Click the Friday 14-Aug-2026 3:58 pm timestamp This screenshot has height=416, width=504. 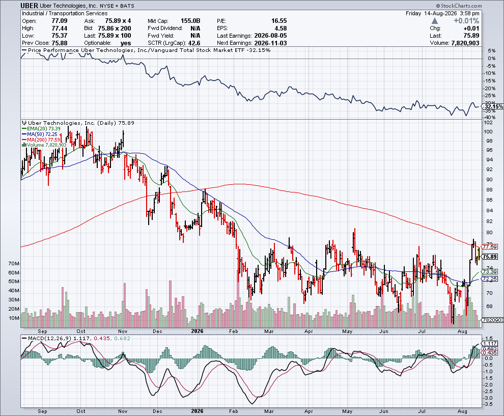pyautogui.click(x=442, y=14)
